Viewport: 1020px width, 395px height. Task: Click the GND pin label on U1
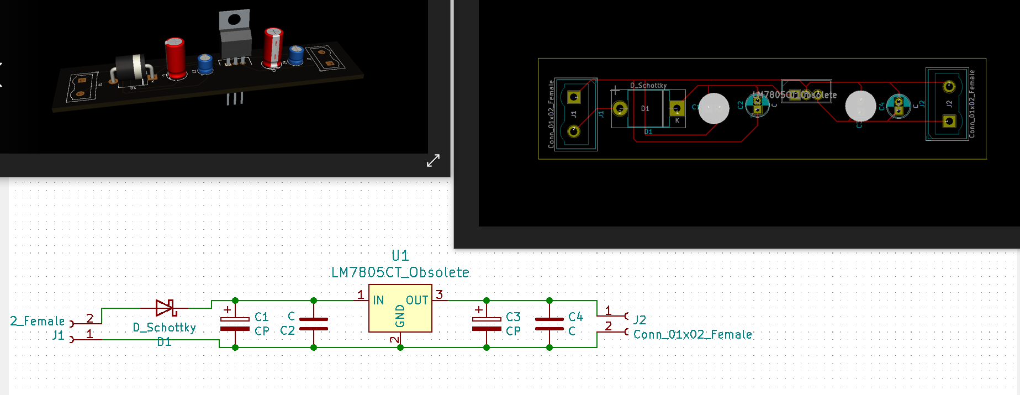[x=400, y=315]
